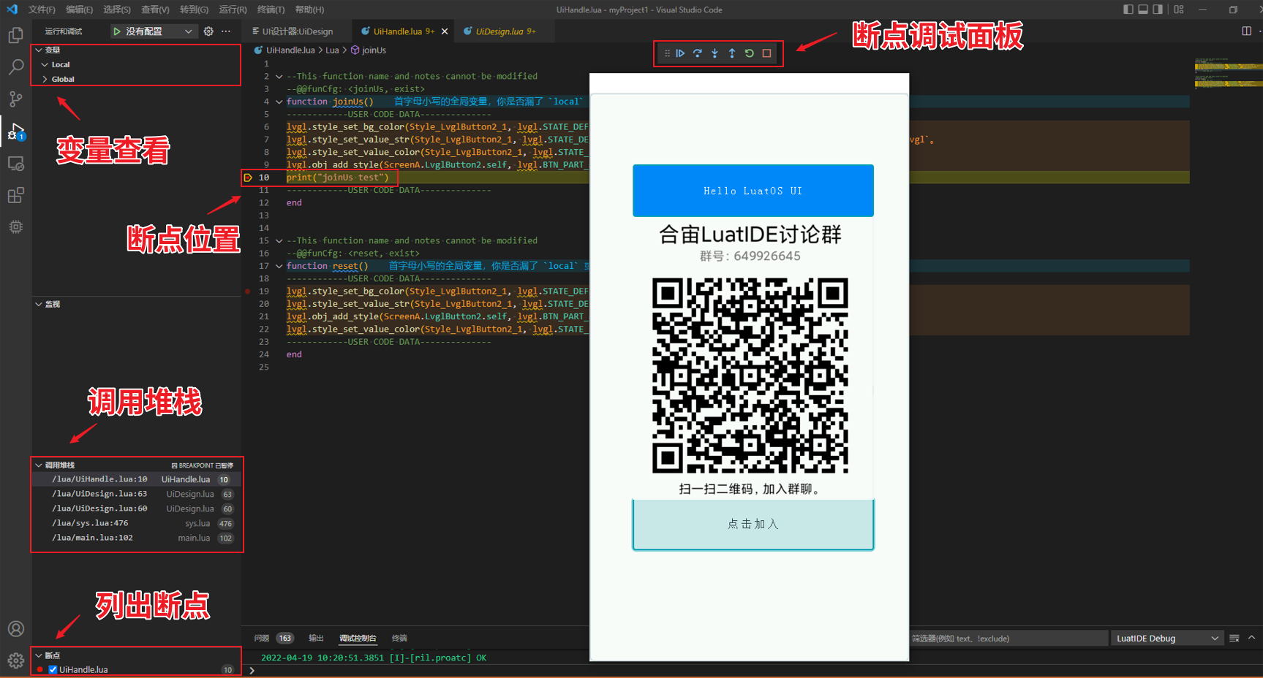Click Continue in the debug toolbar
The width and height of the screenshot is (1263, 678).
pyautogui.click(x=680, y=53)
